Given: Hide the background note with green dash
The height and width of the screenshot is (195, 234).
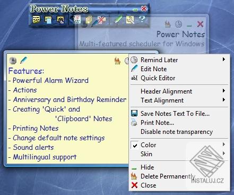Looking at the screenshot, I should point(189,26).
